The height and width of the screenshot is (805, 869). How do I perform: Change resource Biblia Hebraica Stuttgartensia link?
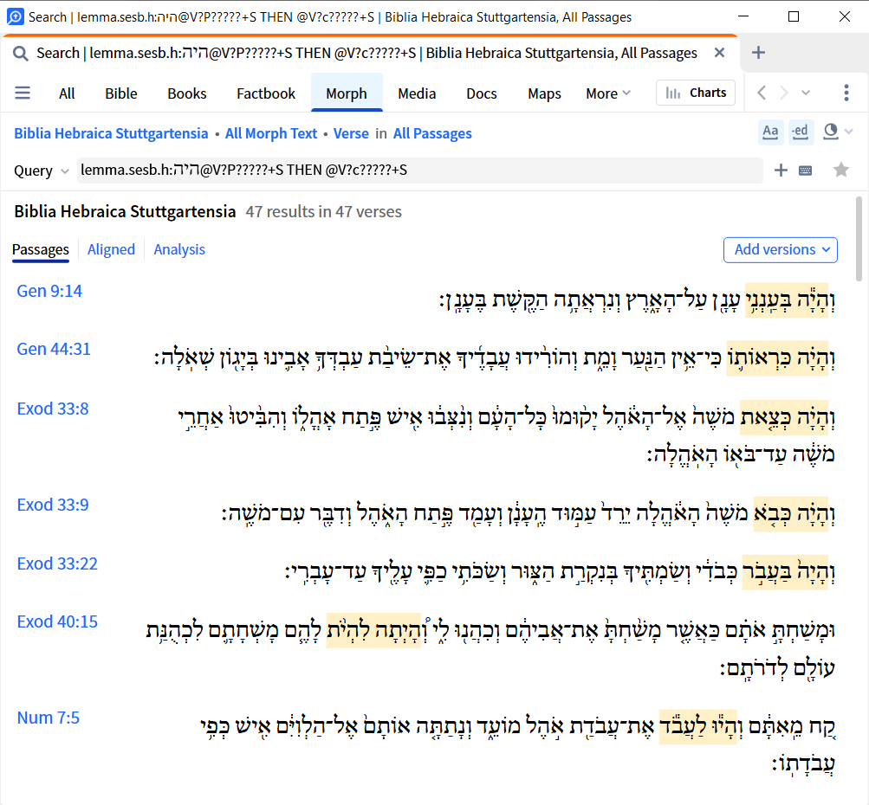(x=111, y=133)
